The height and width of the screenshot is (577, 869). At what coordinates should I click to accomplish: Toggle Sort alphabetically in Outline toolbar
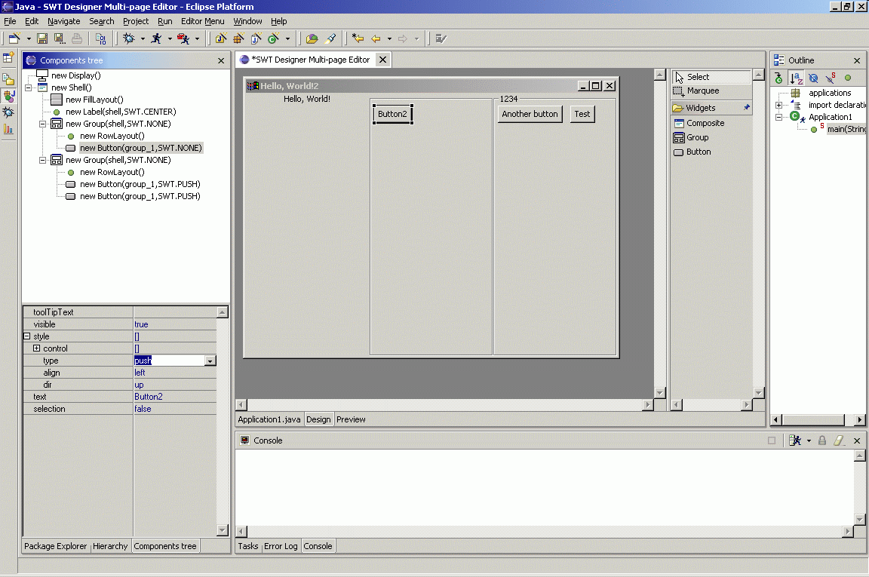[796, 78]
